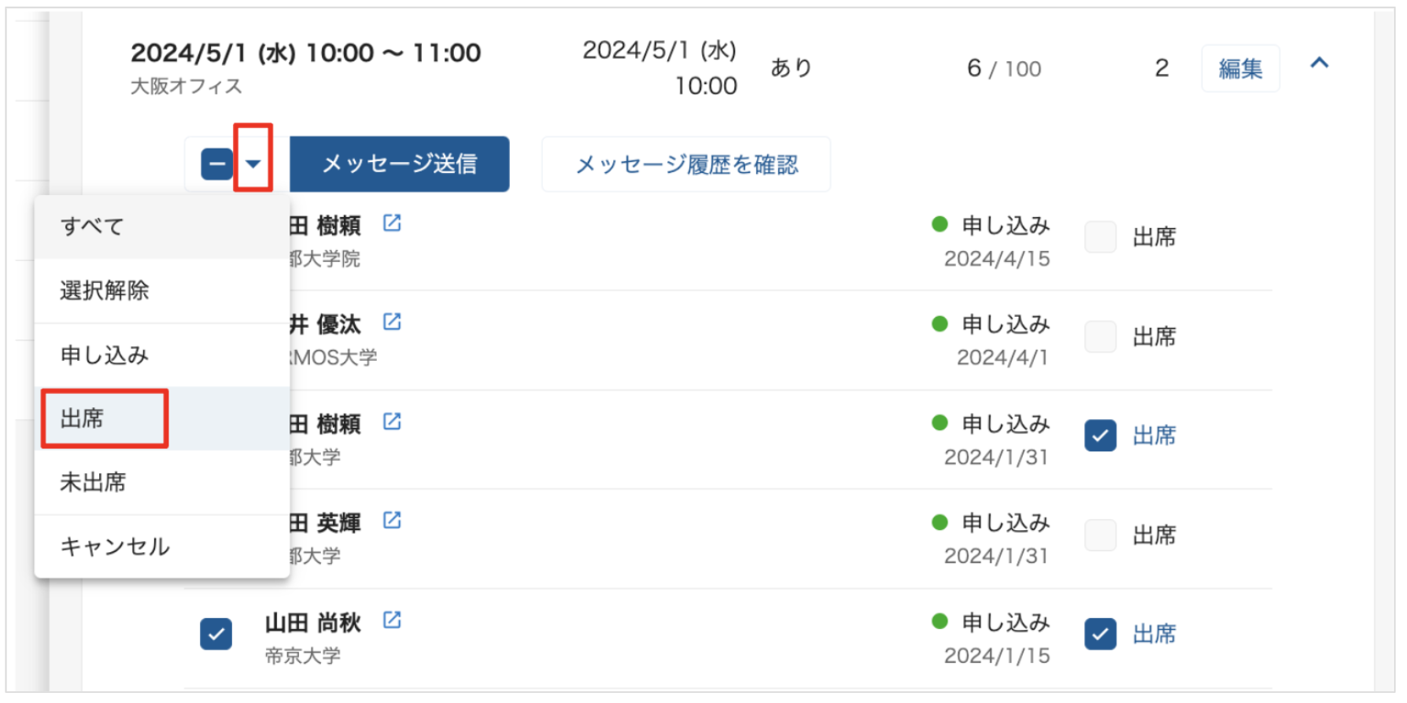The height and width of the screenshot is (703, 1407).
Task: Open the selection filter dropdown arrow
Action: click(x=253, y=164)
